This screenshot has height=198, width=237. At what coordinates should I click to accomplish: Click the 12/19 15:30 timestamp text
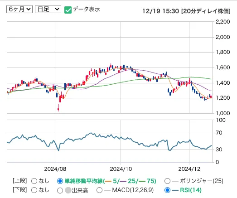[x=160, y=11]
